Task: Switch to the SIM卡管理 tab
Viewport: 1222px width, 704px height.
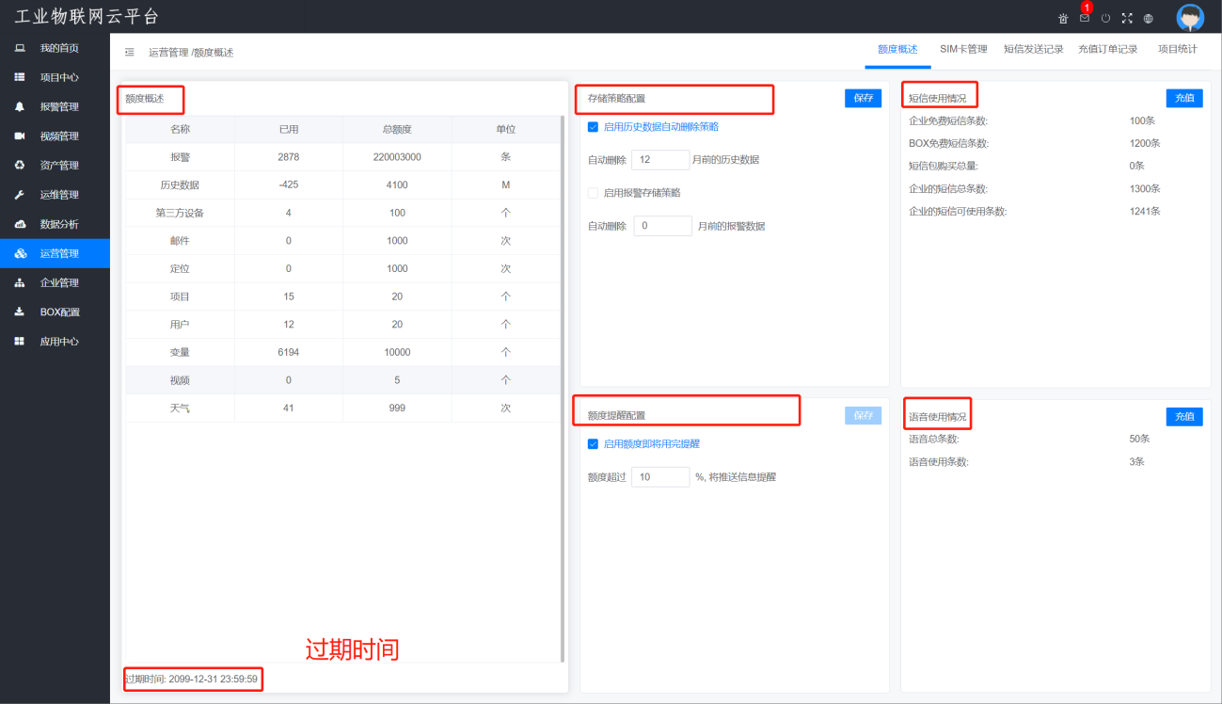Action: pyautogui.click(x=963, y=49)
